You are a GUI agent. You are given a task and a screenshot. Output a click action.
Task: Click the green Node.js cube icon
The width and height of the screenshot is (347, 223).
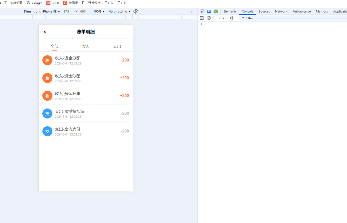(216, 11)
